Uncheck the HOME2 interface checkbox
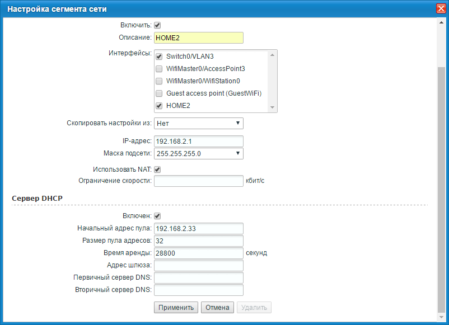449x325 pixels. (x=159, y=106)
